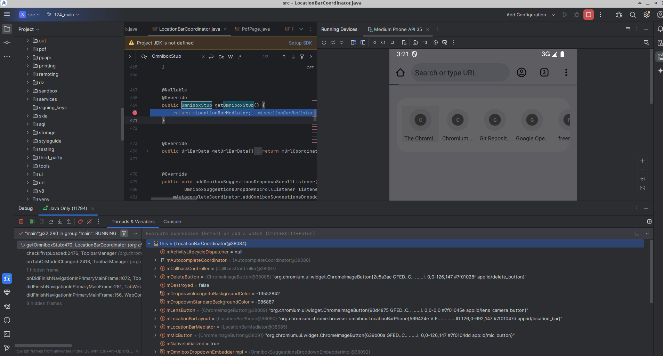663x356 pixels.
Task: Toggle Match Case in the search bar
Action: point(221,56)
